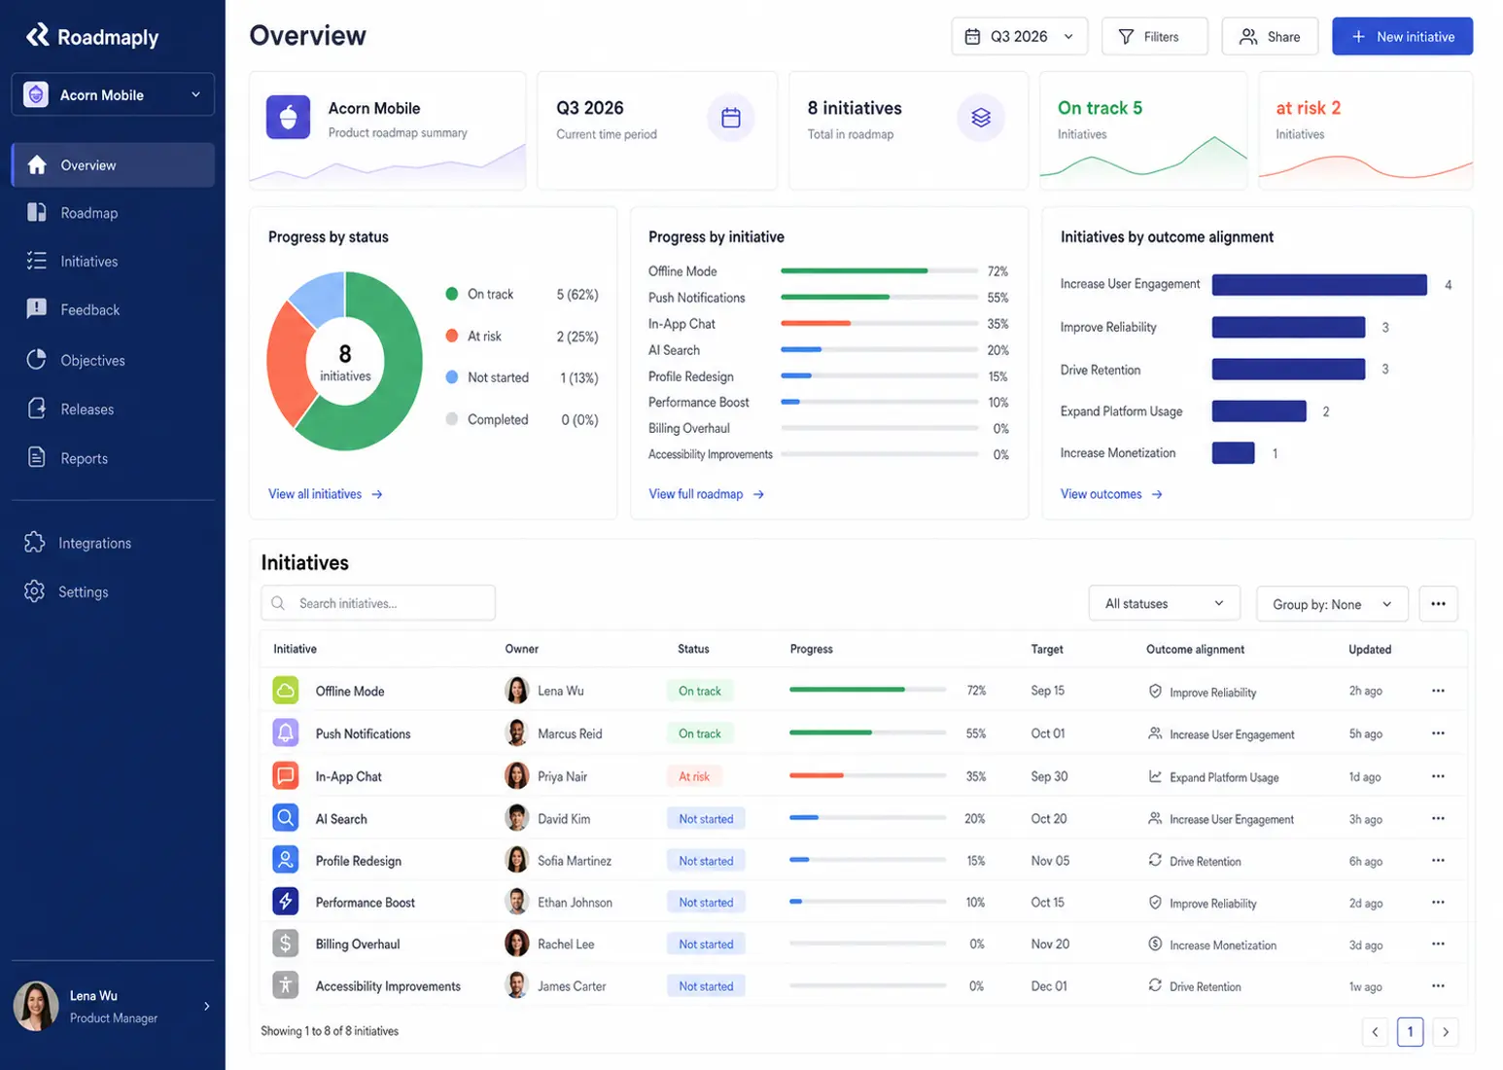Click the New initiative button

1402,36
